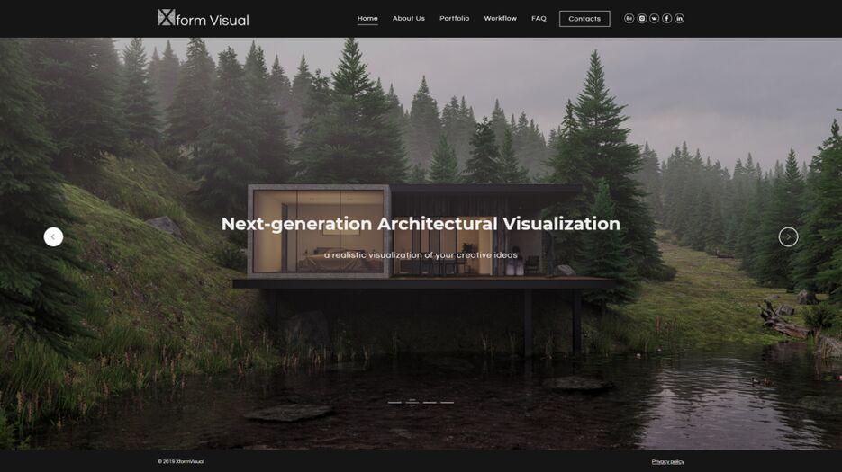Image resolution: width=842 pixels, height=472 pixels.
Task: Open the FAQ menu item
Action: pyautogui.click(x=539, y=18)
